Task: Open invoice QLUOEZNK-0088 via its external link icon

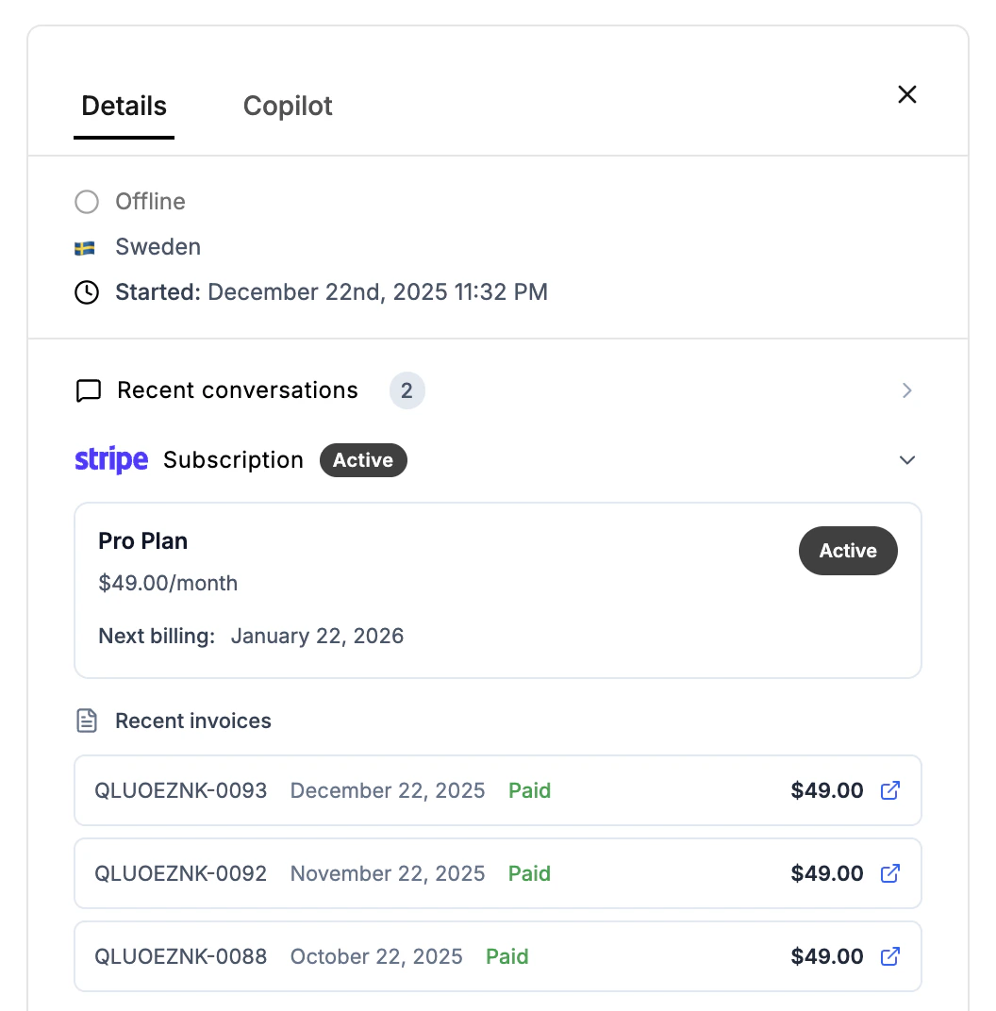Action: pyautogui.click(x=889, y=956)
